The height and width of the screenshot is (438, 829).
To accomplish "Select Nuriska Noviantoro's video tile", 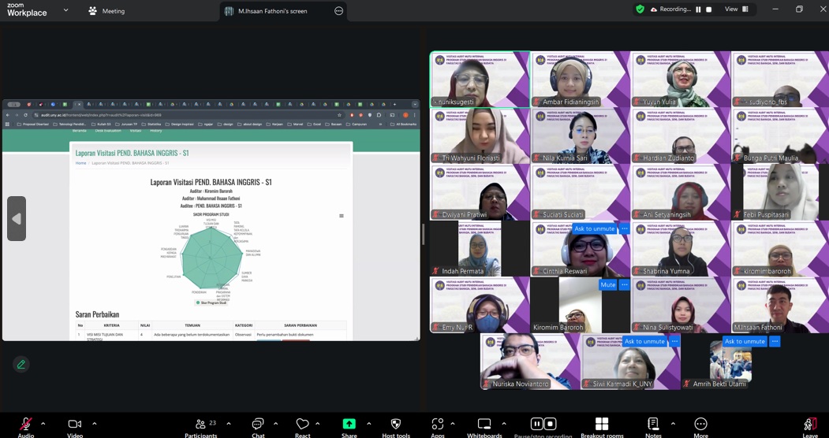I will 530,362.
